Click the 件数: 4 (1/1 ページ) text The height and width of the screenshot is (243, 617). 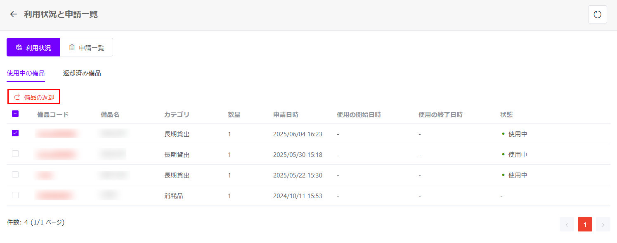[35, 222]
